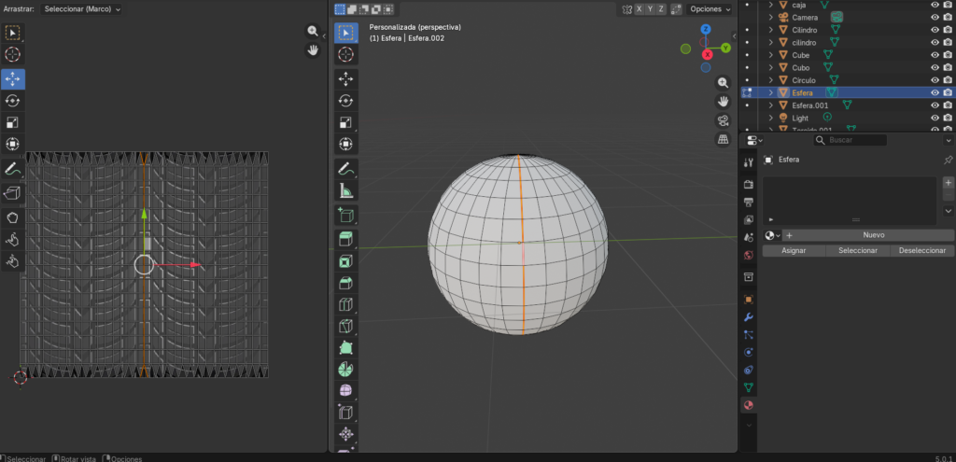The height and width of the screenshot is (462, 956).
Task: Click the camera view icon in viewport
Action: 723,120
